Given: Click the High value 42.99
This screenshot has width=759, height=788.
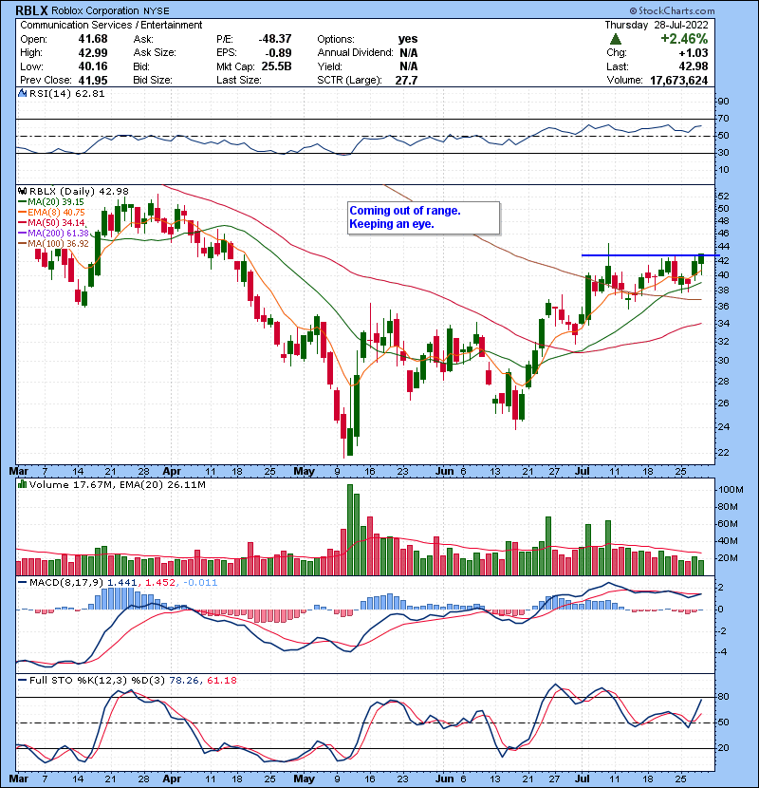Looking at the screenshot, I should (93, 53).
